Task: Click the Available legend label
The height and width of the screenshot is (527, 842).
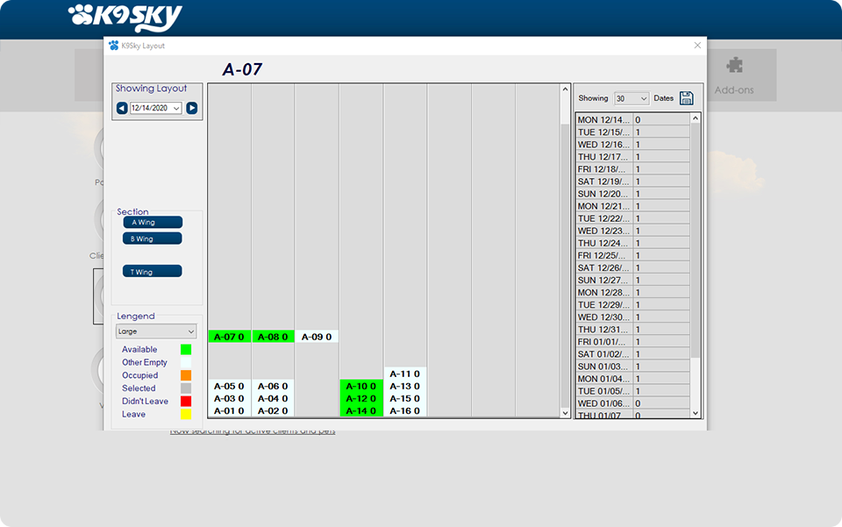Action: [139, 349]
